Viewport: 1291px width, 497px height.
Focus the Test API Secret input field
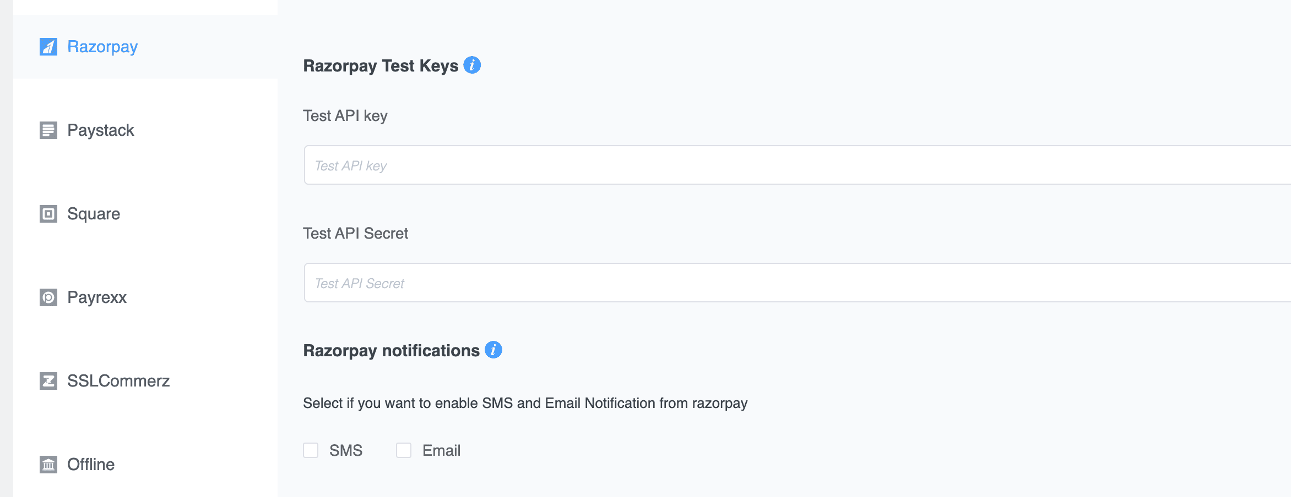pos(798,283)
